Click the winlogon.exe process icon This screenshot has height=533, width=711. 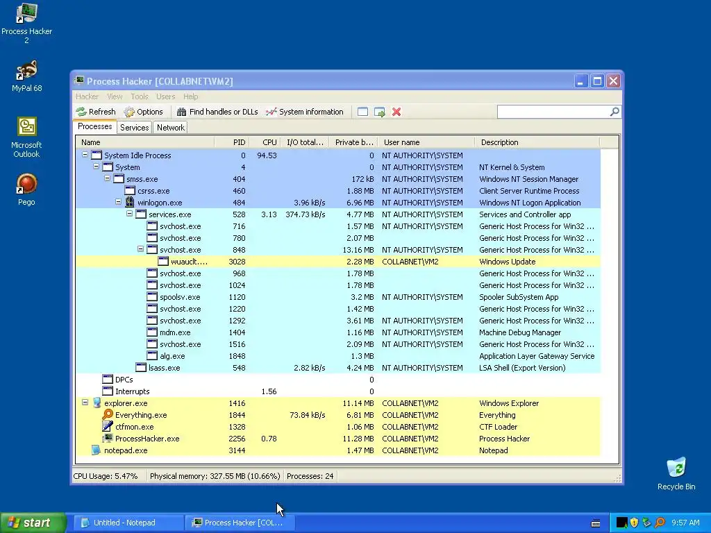[x=130, y=202]
